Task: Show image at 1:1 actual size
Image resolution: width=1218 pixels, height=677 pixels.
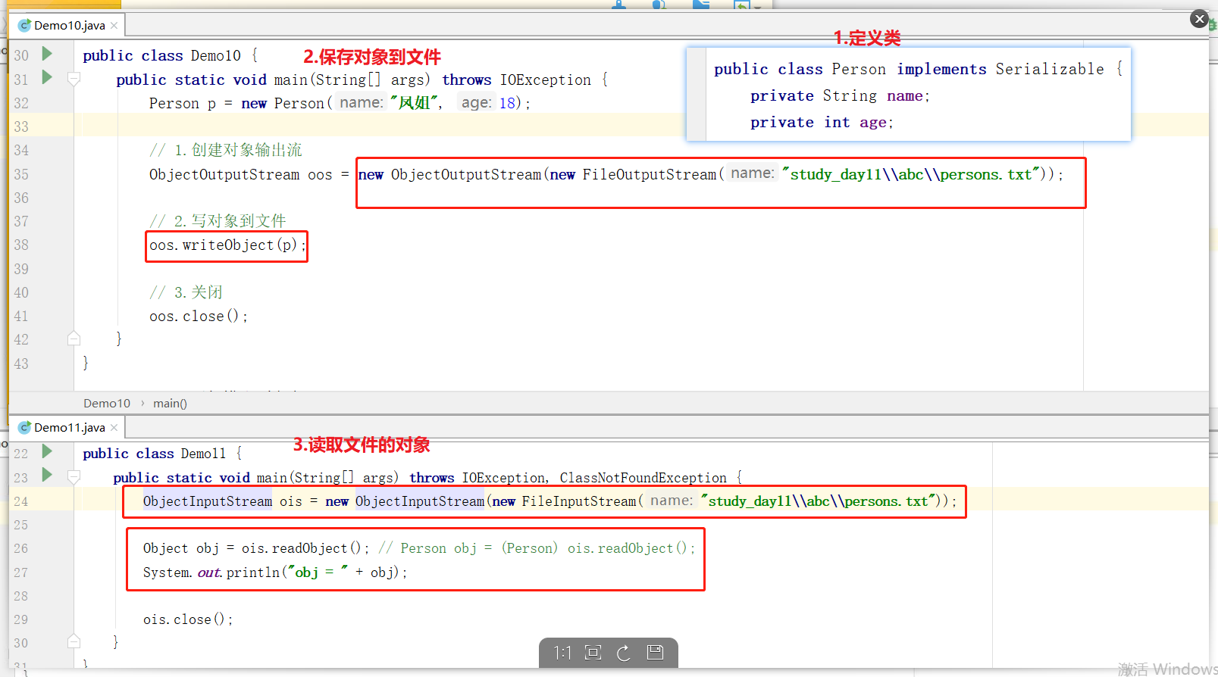Action: (x=562, y=653)
